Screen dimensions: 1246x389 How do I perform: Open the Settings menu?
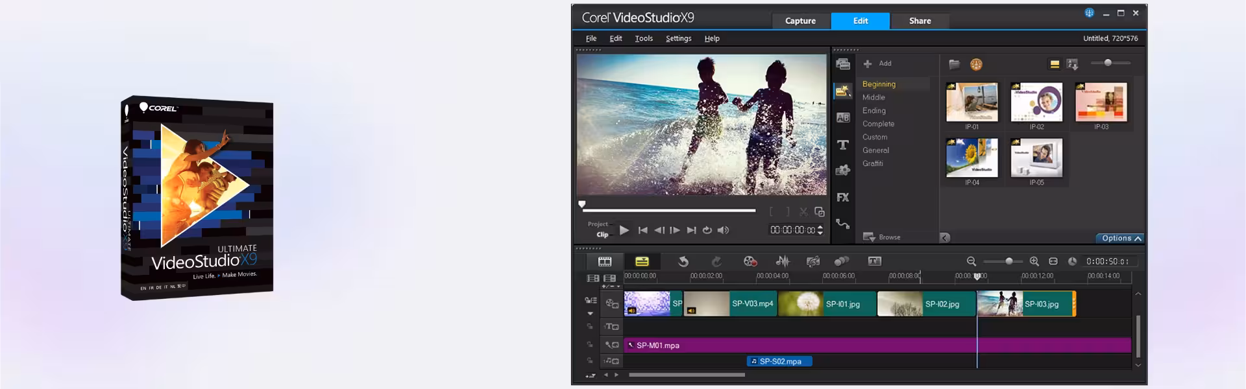[678, 38]
